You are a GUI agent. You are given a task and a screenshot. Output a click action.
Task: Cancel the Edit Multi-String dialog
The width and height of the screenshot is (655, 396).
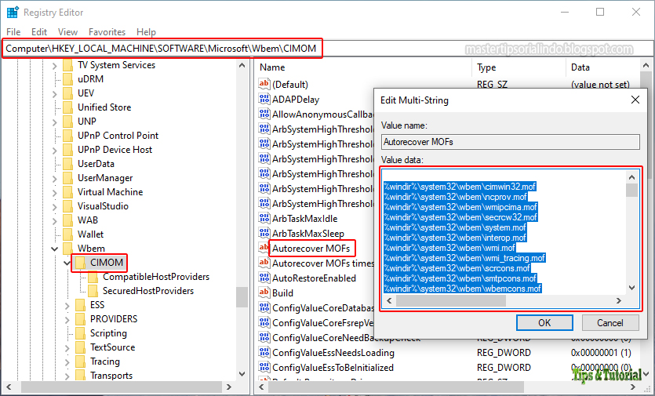tap(610, 322)
